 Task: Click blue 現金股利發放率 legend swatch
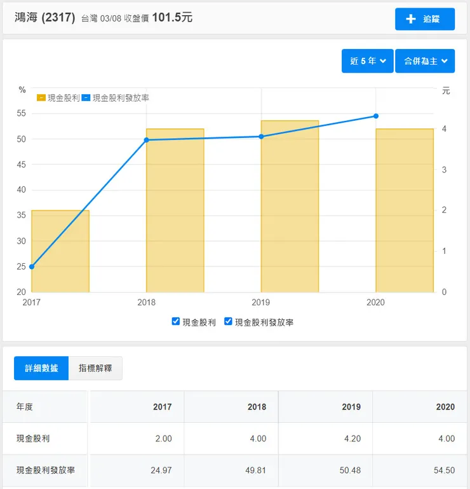pos(86,98)
